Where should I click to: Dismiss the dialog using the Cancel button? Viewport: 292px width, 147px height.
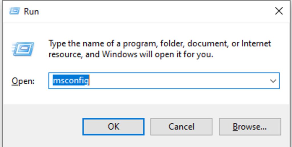tap(181, 127)
